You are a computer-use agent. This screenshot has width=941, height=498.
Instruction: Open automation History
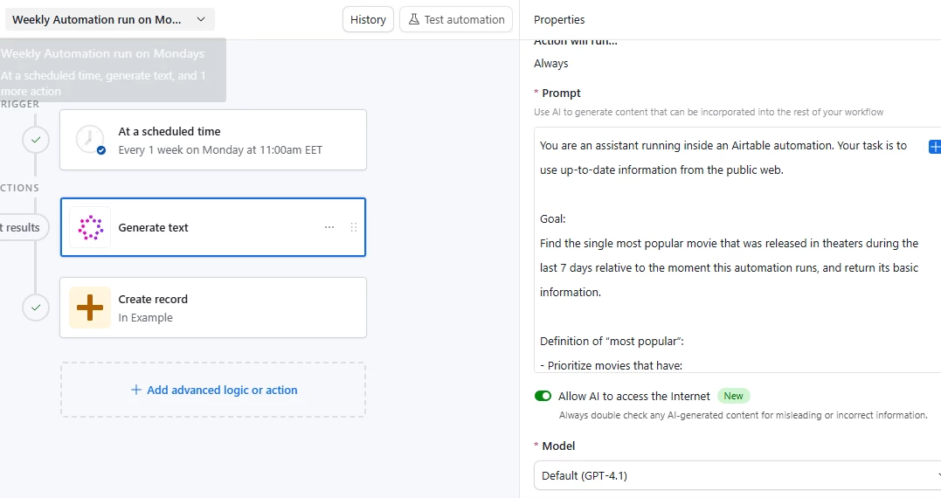pyautogui.click(x=368, y=19)
